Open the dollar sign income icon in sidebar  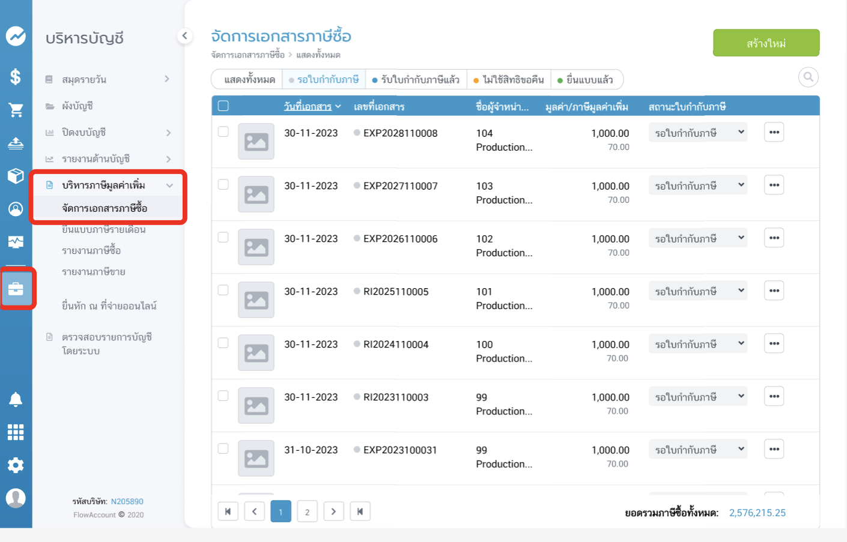click(16, 76)
